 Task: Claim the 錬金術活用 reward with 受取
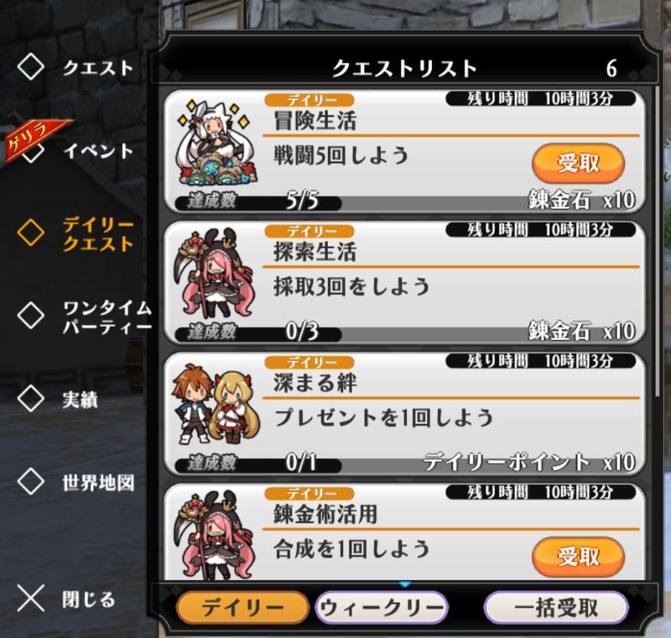click(x=578, y=557)
